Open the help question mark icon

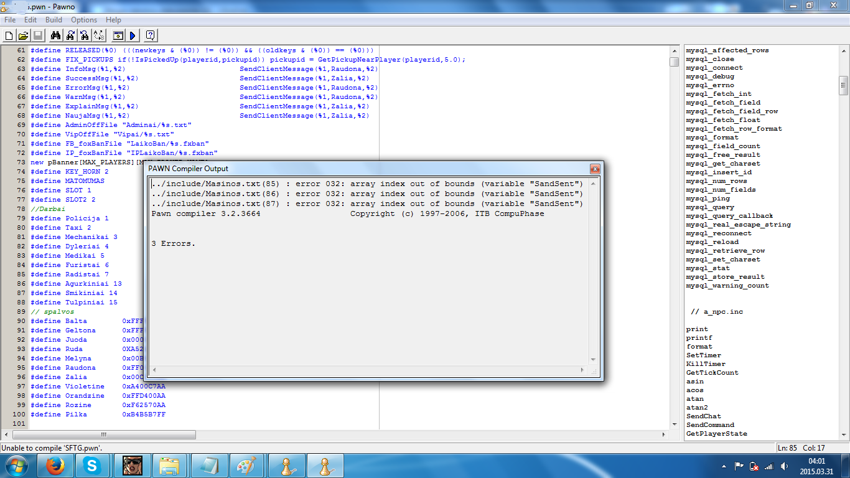151,35
